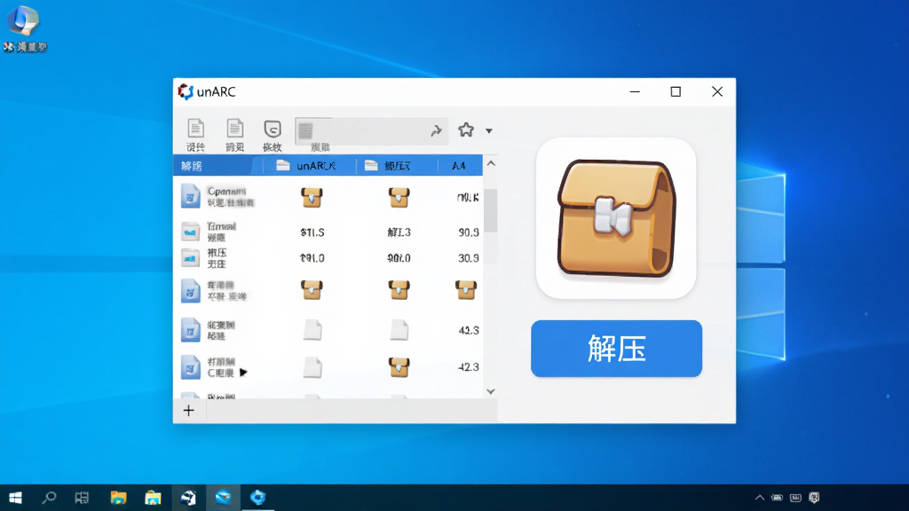Click the 30.9 size value
909x511 pixels.
coord(469,258)
